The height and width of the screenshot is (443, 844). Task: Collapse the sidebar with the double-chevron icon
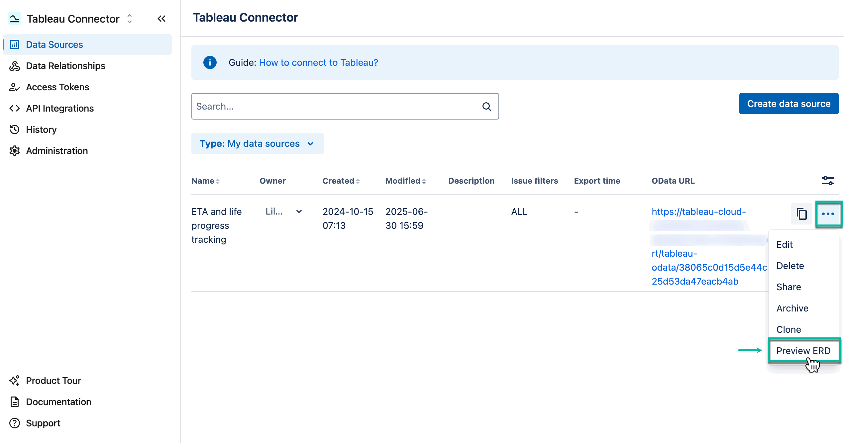[x=161, y=19]
